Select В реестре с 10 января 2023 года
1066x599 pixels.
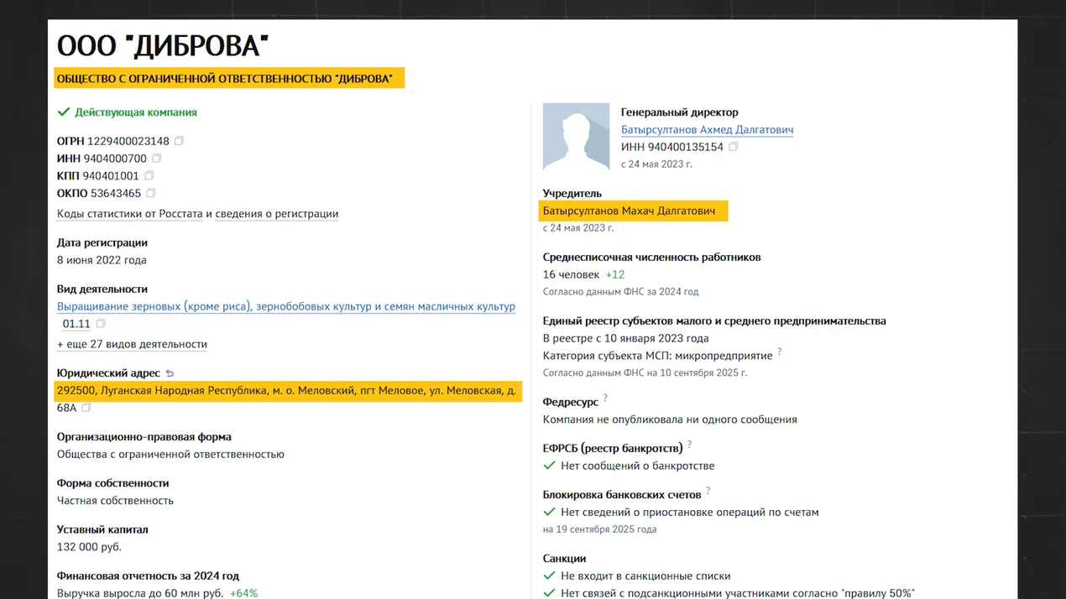coord(626,338)
